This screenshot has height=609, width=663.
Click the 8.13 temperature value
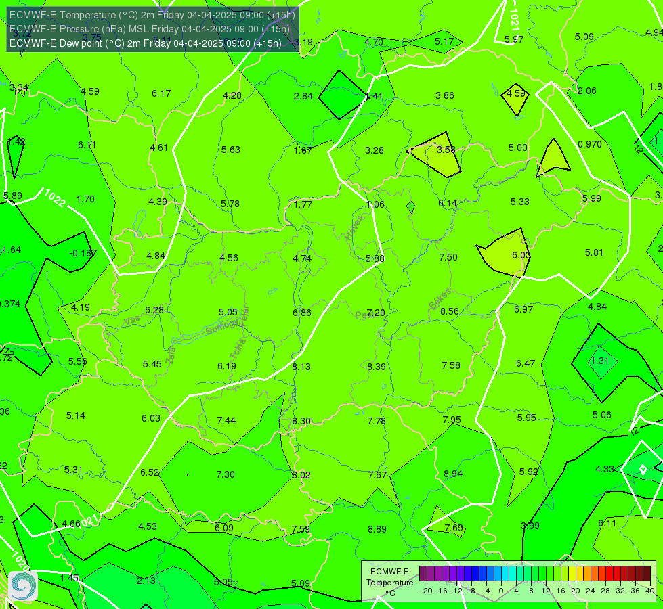pos(301,367)
